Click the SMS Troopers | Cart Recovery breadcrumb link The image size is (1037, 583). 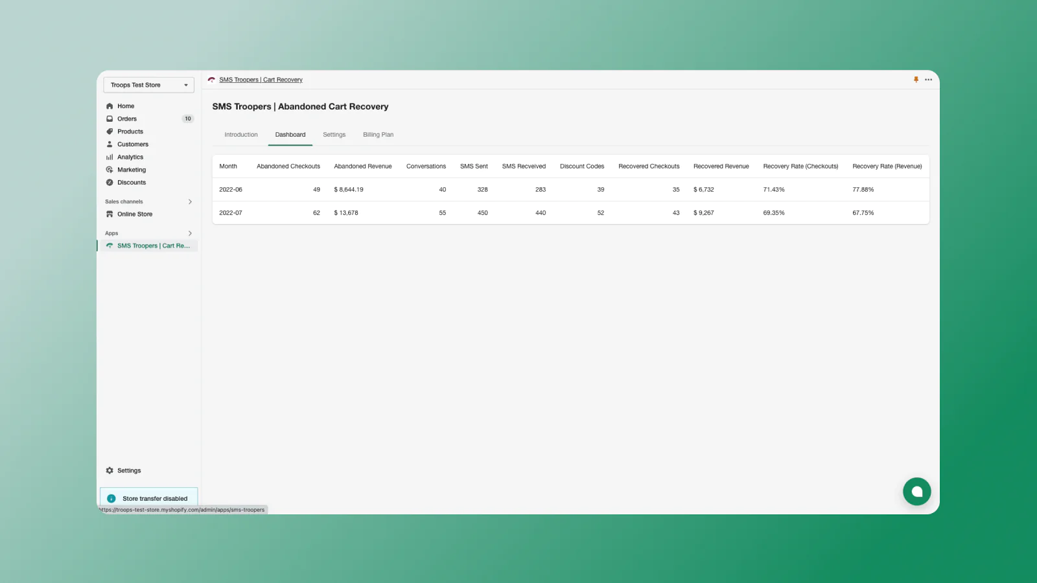point(261,80)
